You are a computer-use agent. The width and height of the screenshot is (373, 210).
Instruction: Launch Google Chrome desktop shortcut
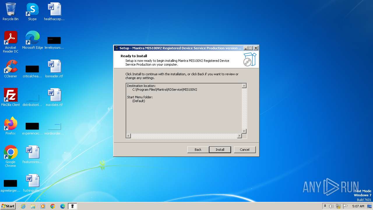10,156
